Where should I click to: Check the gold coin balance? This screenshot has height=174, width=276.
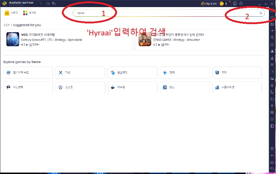click(x=224, y=4)
